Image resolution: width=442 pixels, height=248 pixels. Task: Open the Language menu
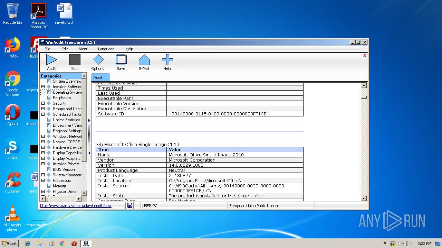pos(106,49)
